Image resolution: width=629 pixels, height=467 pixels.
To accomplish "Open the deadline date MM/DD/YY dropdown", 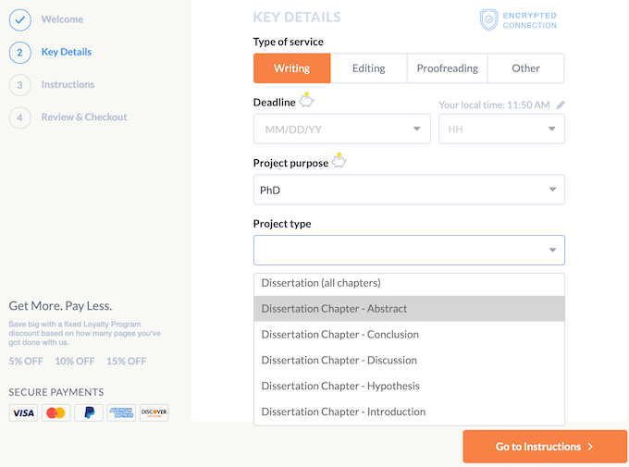I will click(x=341, y=129).
